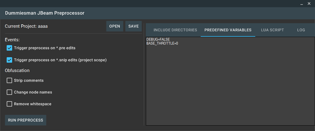View the Log tab
Screen dimensions: 315x131
[301, 30]
